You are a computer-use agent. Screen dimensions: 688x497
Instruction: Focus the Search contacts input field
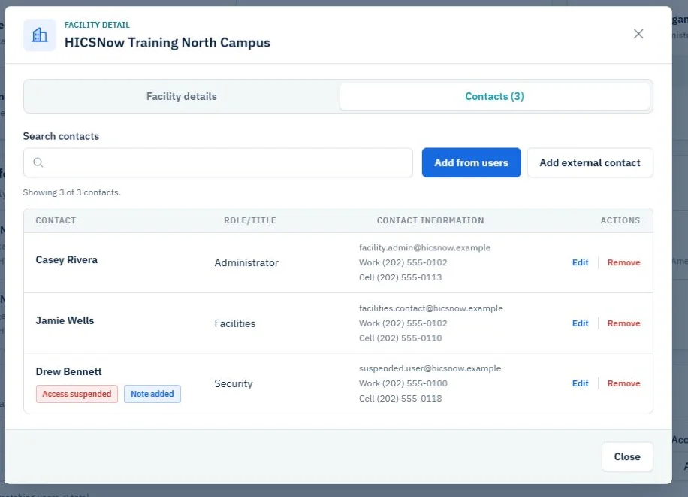tap(218, 162)
